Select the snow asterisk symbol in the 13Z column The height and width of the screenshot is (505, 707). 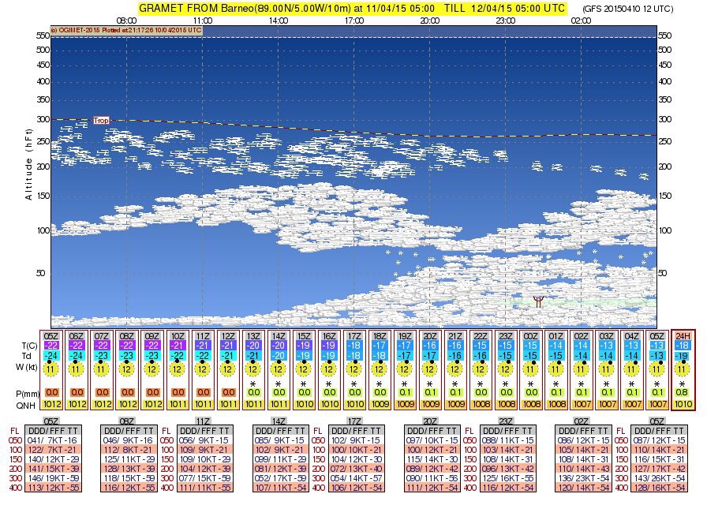point(252,383)
